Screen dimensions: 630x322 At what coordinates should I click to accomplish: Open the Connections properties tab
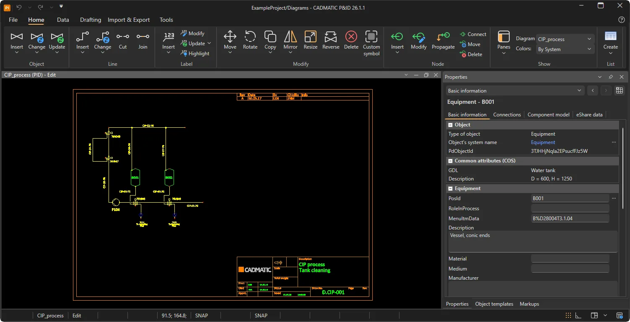[x=507, y=115]
